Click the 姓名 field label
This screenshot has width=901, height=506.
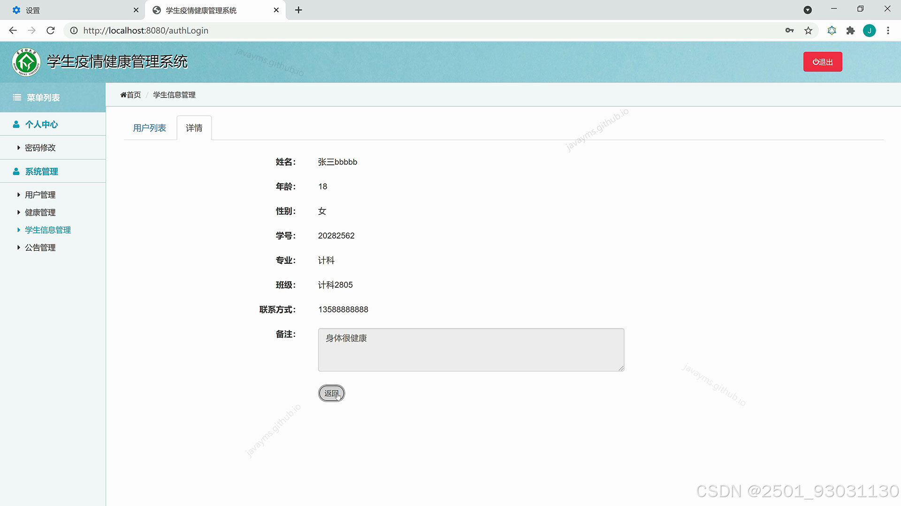point(285,162)
